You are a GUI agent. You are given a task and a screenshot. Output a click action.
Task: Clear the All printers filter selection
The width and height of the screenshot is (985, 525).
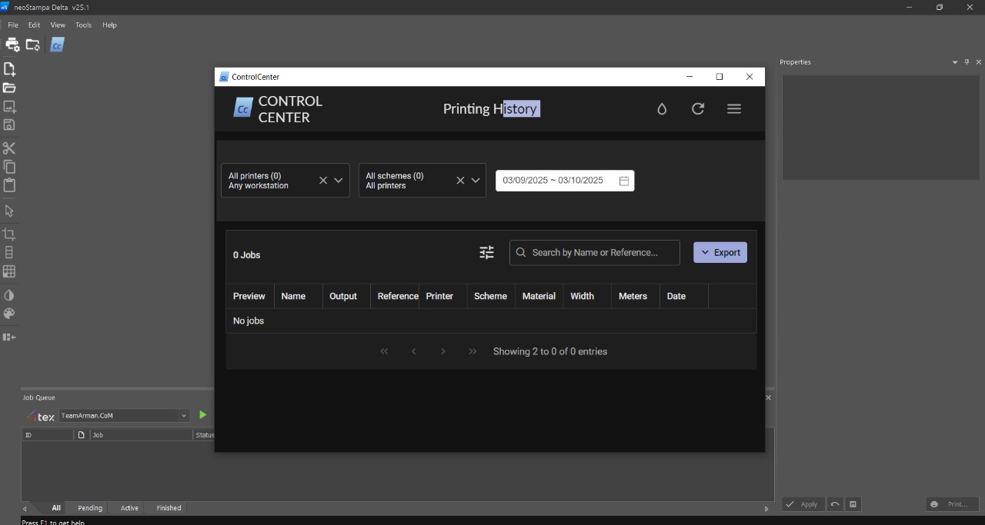coord(323,181)
